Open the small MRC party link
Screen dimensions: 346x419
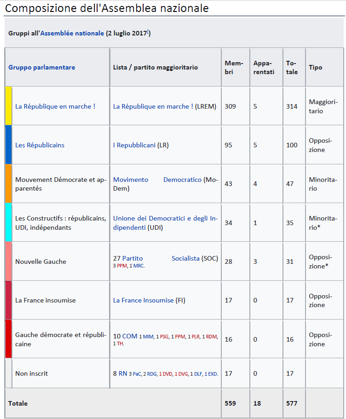pos(139,266)
